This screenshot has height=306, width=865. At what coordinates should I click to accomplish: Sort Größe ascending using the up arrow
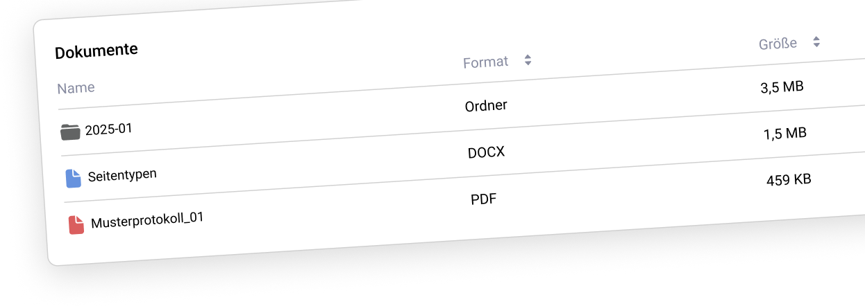point(816,39)
